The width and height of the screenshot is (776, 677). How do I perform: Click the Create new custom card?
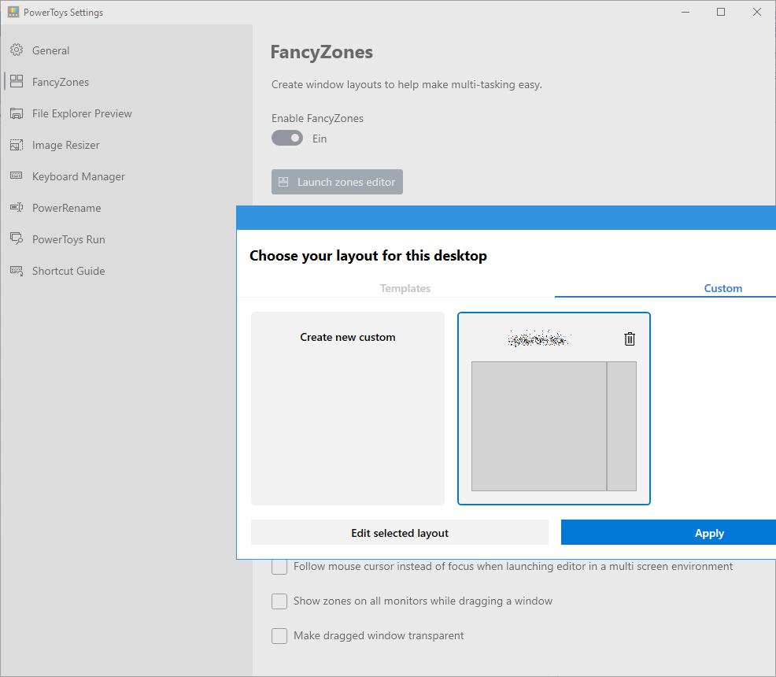pos(347,409)
